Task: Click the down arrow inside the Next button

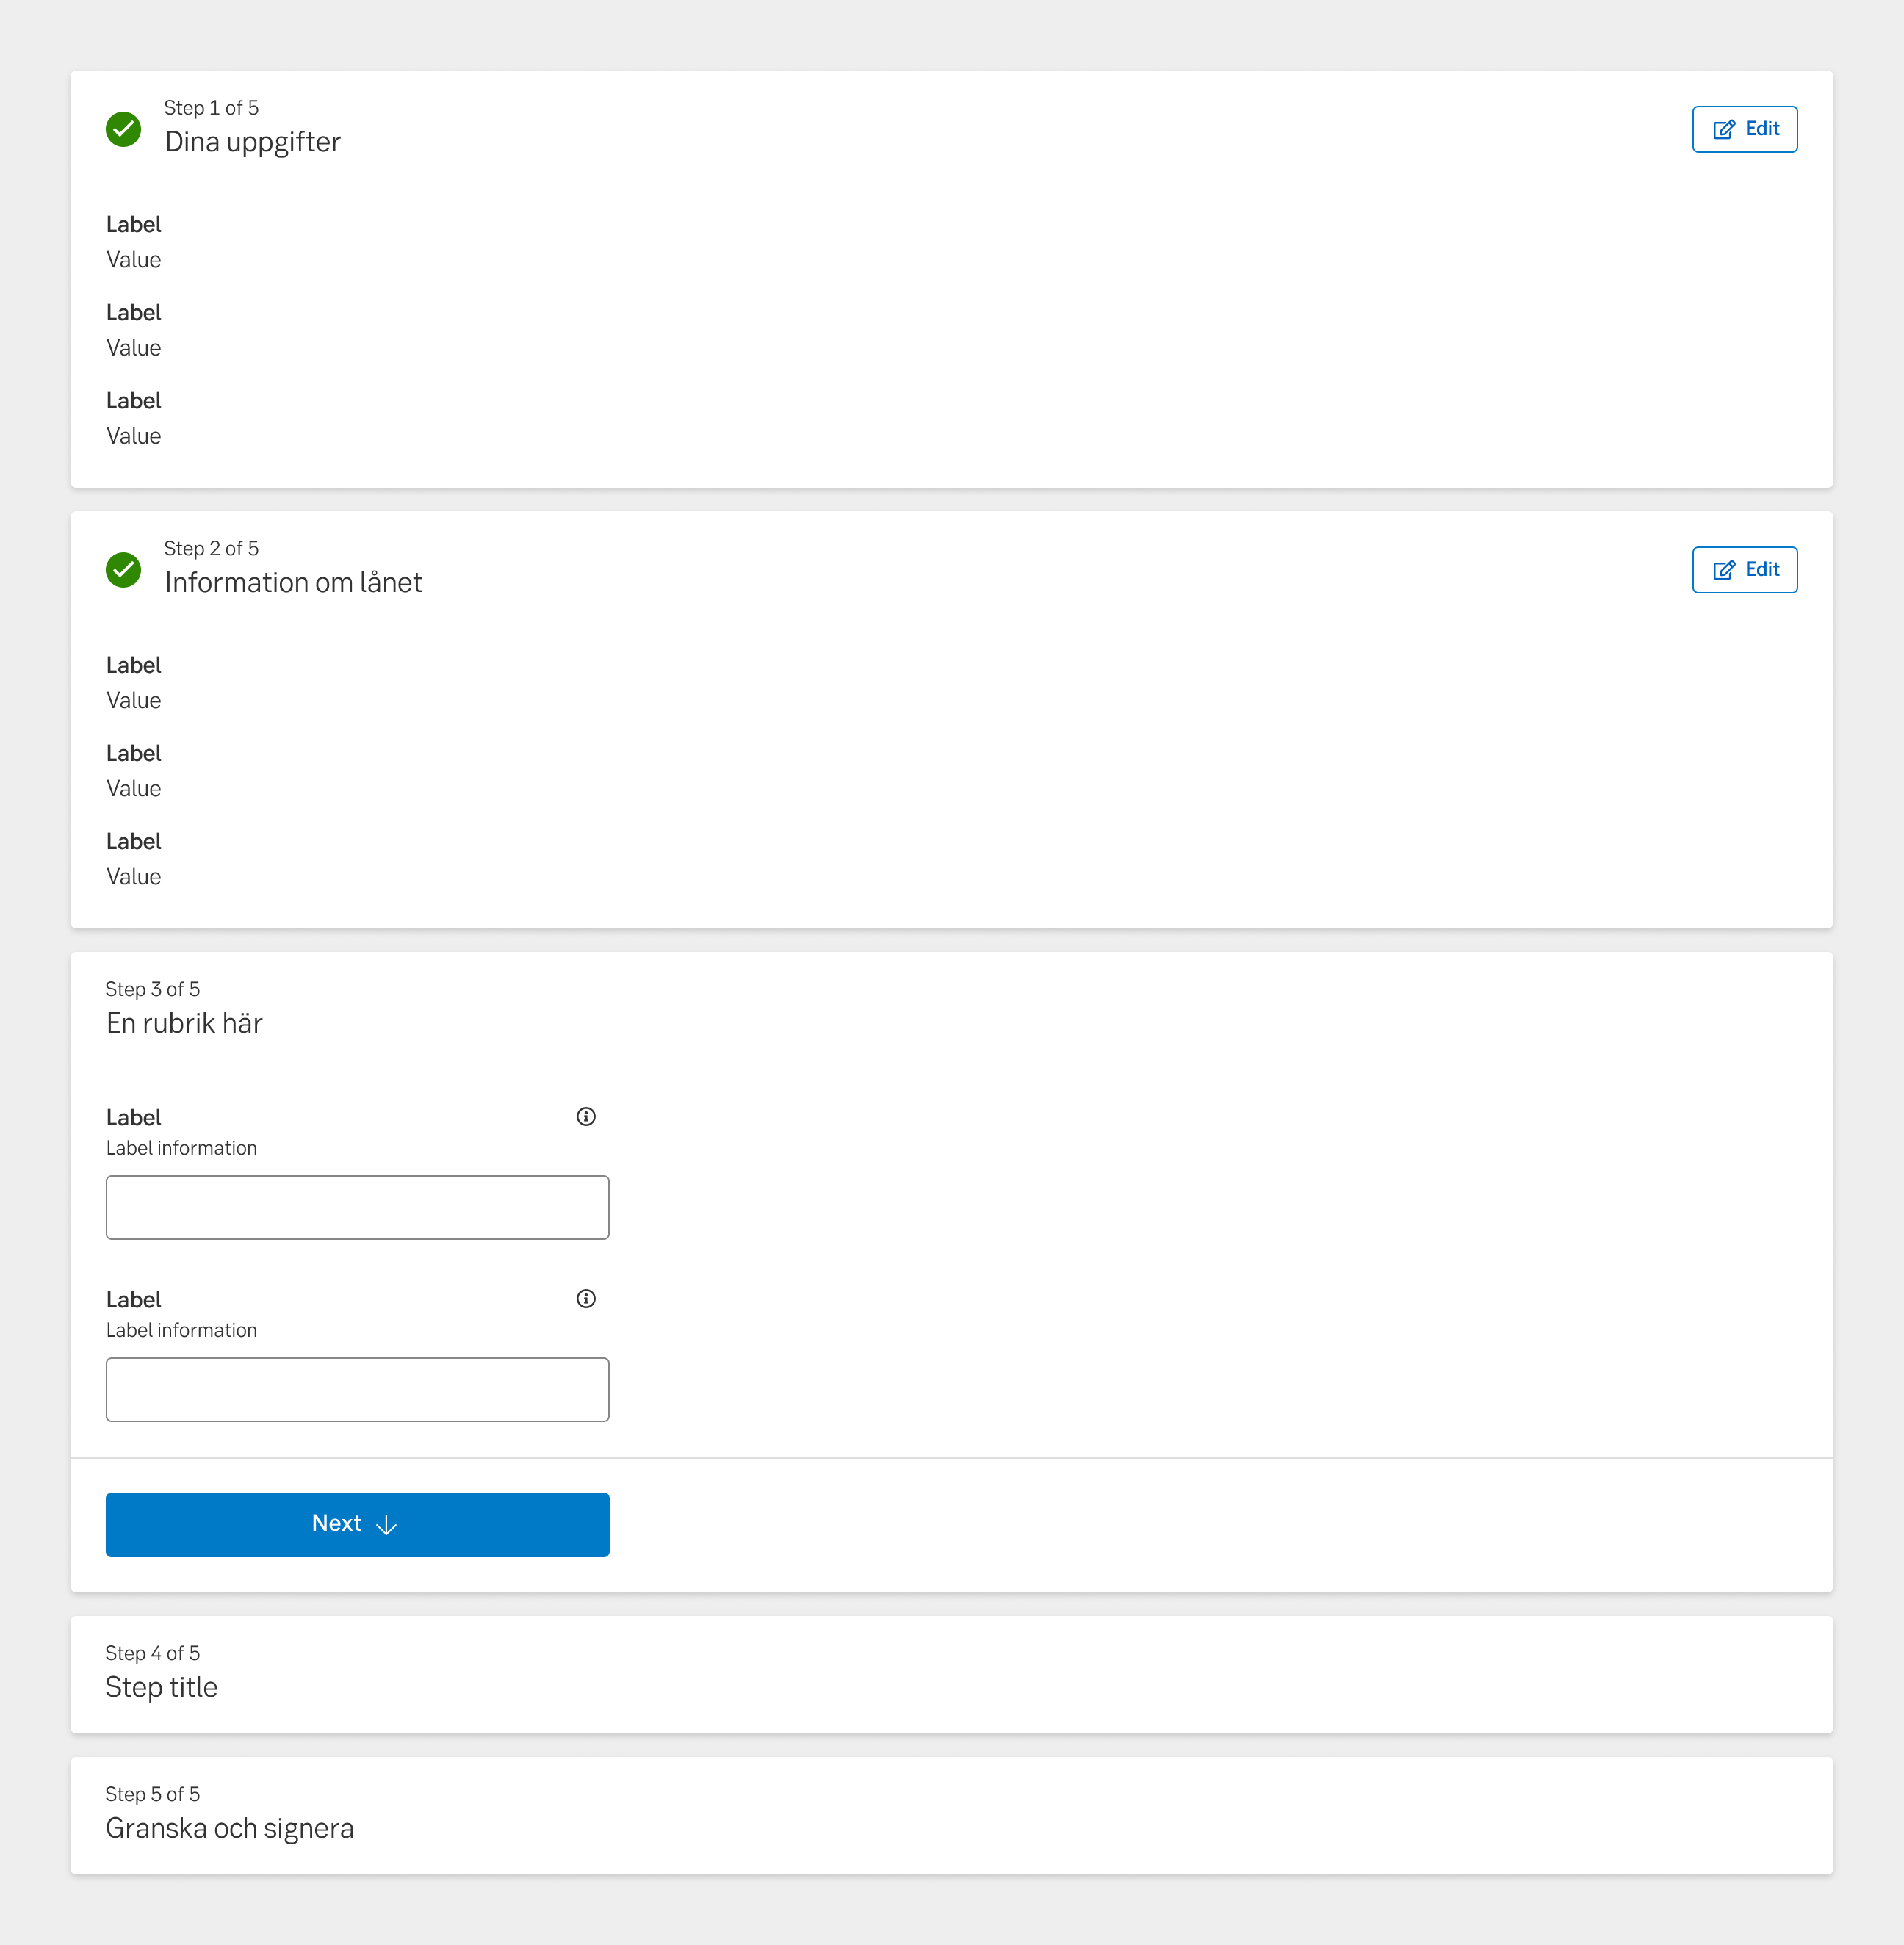Action: [x=386, y=1524]
